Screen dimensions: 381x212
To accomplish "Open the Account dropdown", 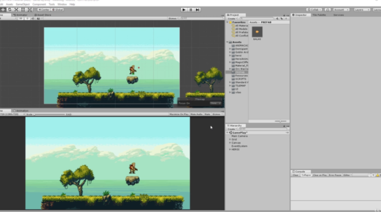I will click(x=341, y=10).
